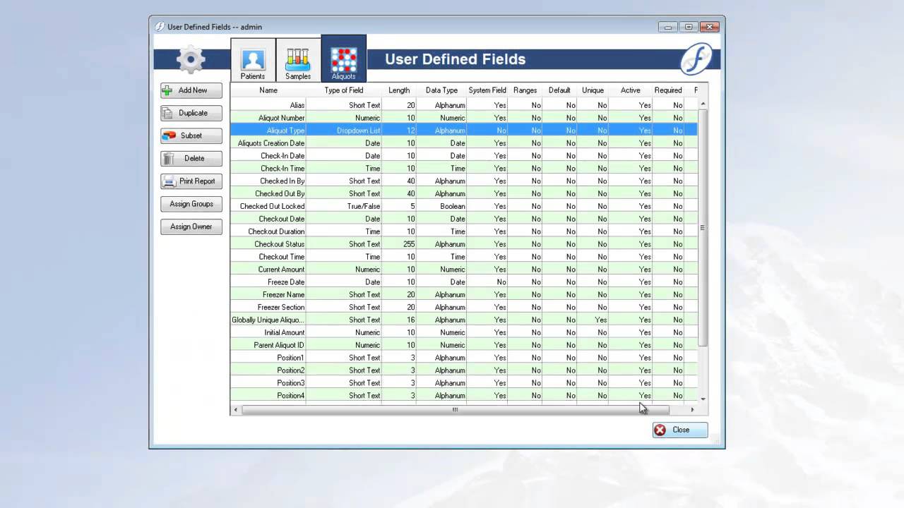The width and height of the screenshot is (904, 508).
Task: Click the Subset button
Action: pos(191,135)
